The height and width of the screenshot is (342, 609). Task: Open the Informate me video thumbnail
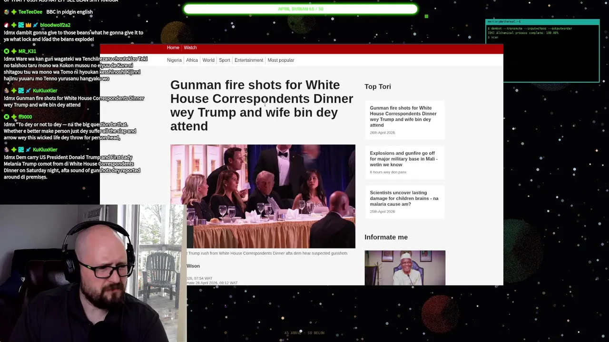point(405,268)
